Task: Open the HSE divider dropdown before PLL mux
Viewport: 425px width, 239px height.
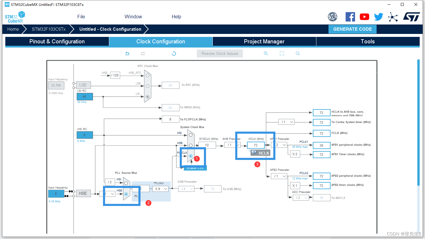Action: point(107,194)
